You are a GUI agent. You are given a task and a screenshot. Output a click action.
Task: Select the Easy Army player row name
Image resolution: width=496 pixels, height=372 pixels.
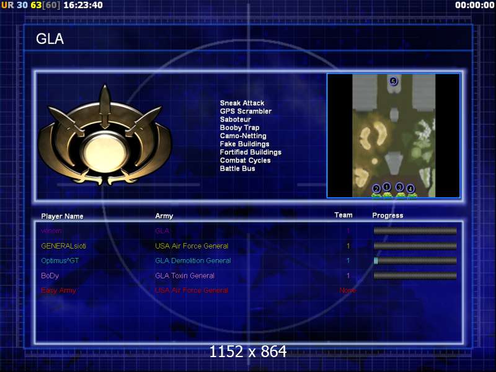pos(58,290)
